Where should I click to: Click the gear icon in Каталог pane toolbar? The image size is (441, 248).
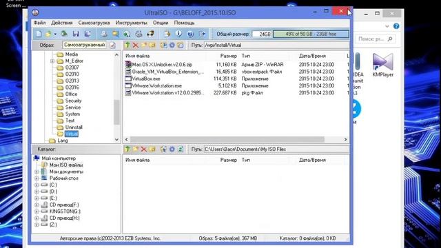coord(172,149)
